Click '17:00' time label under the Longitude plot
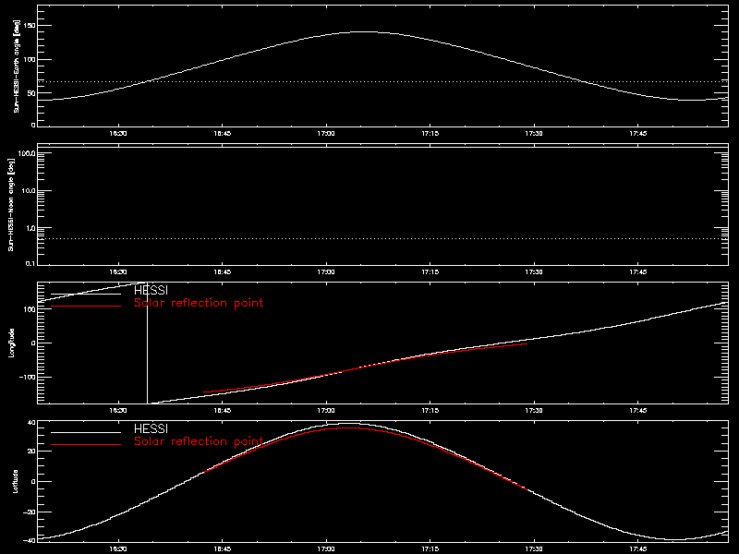Screen dimensions: 739x554 coord(326,411)
